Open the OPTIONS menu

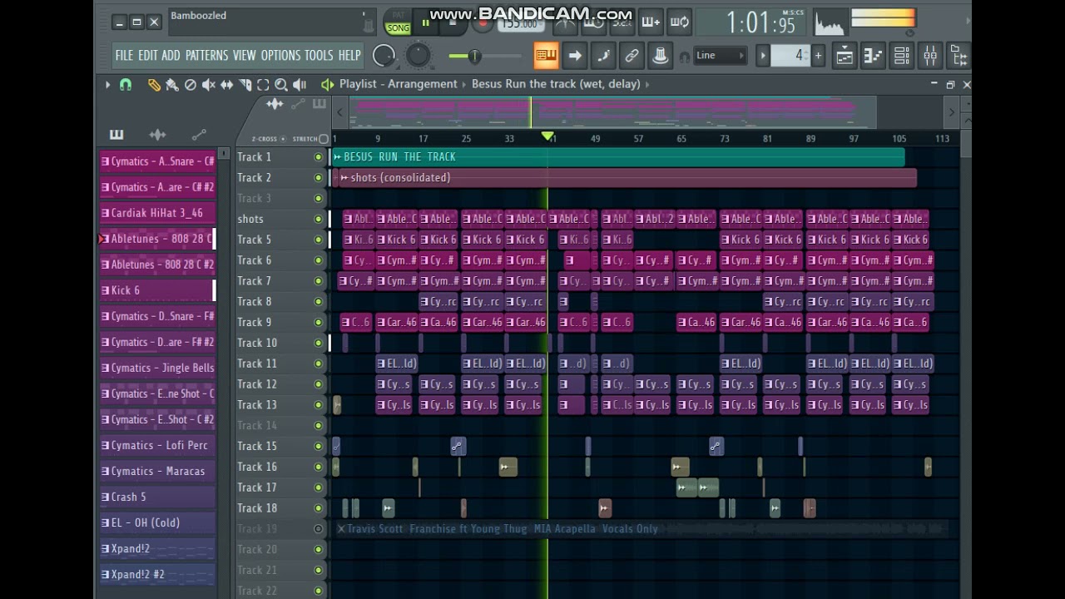tap(280, 56)
